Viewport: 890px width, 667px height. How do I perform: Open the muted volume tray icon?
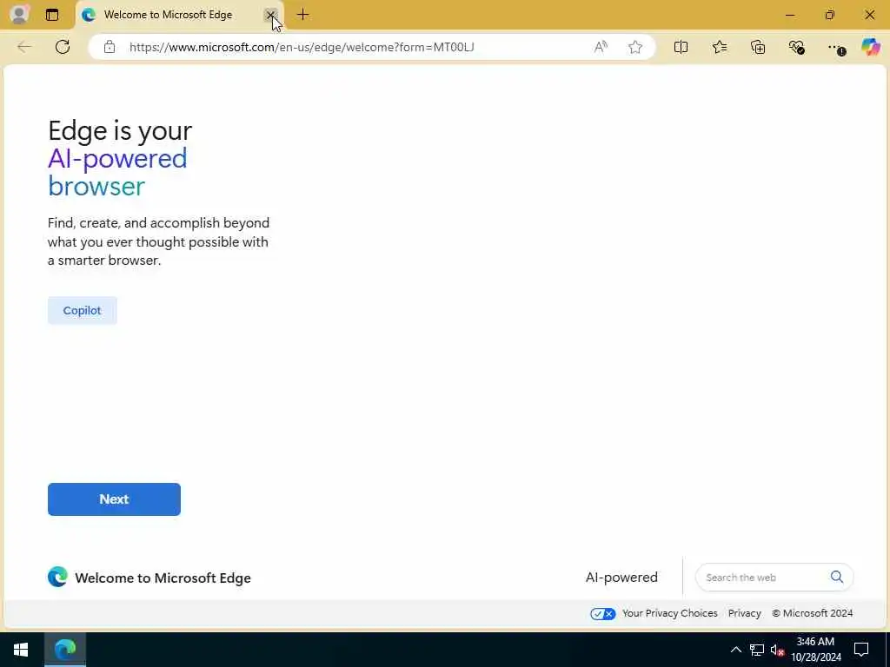tap(778, 650)
